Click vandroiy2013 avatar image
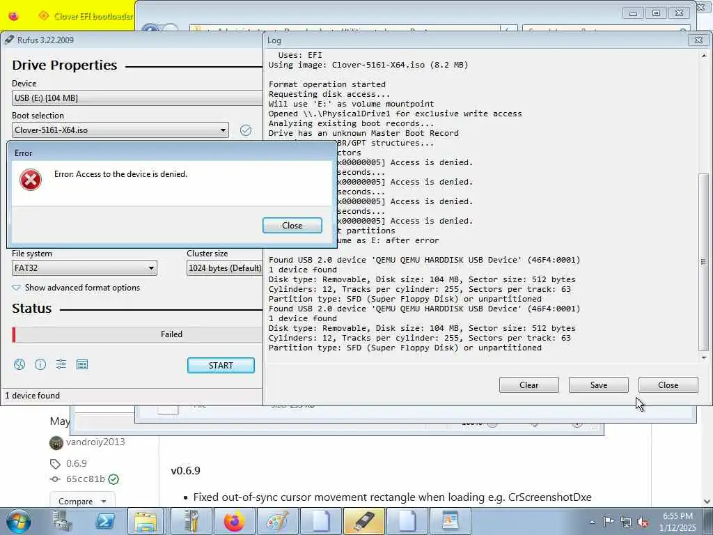The image size is (713, 535). [56, 442]
